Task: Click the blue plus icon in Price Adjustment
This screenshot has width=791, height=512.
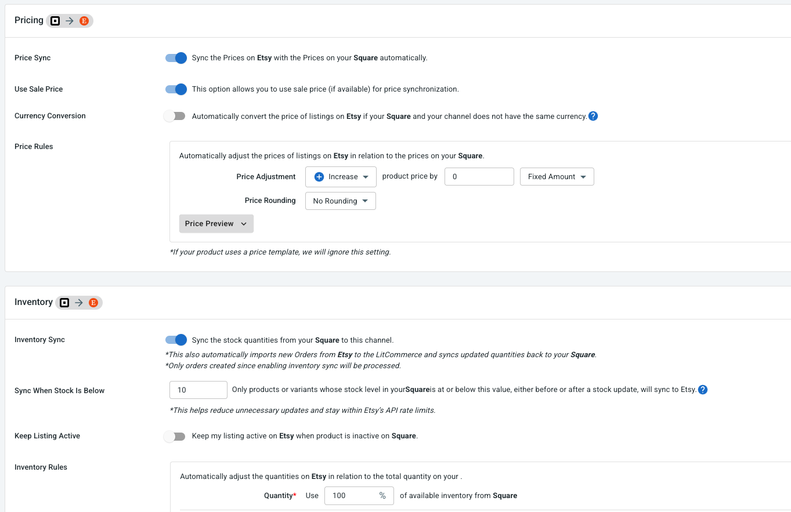Action: click(x=319, y=177)
